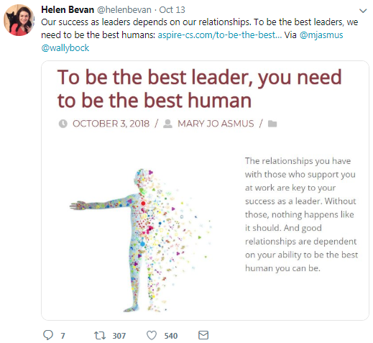Open the Oct 13 tweet timestamp

click(172, 10)
